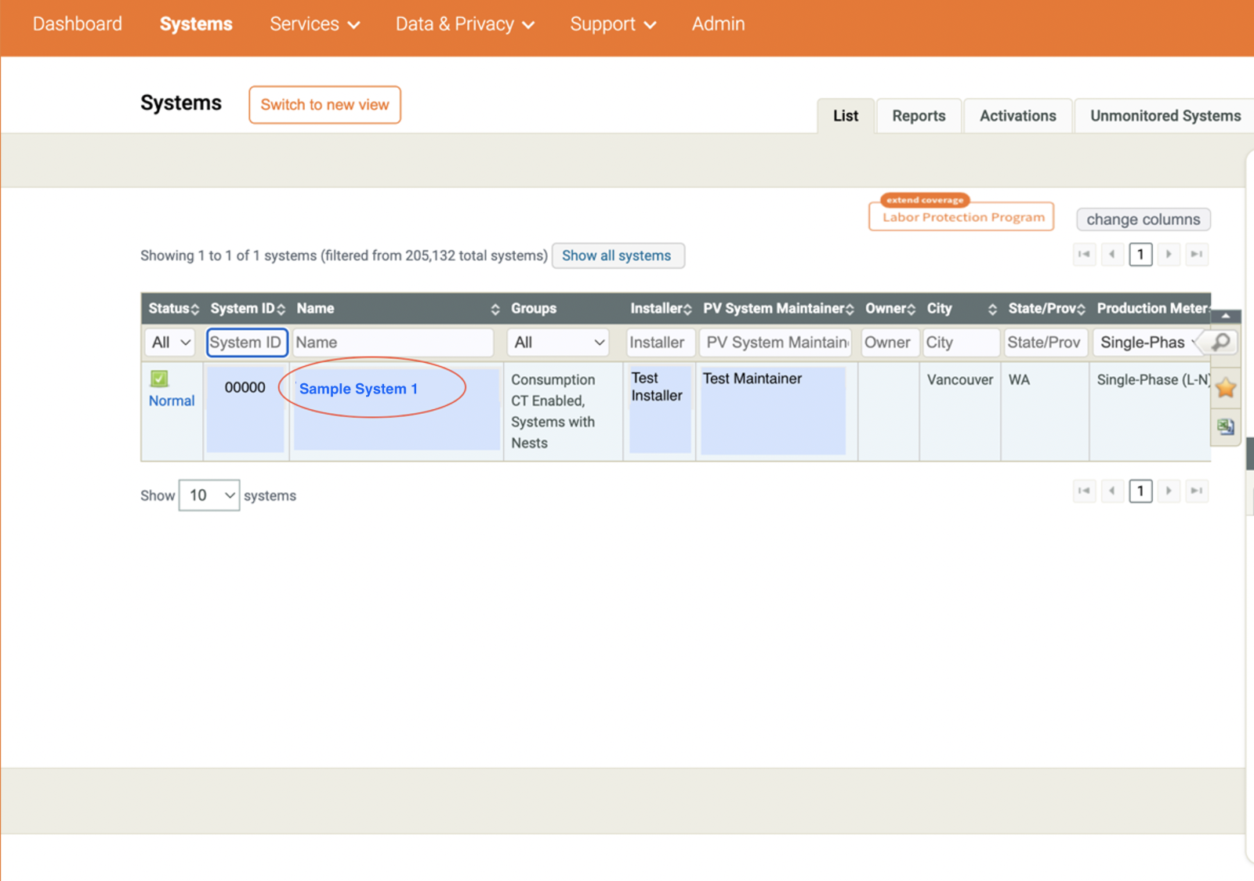Toggle sort order on the City column
The height and width of the screenshot is (881, 1254).
click(992, 308)
